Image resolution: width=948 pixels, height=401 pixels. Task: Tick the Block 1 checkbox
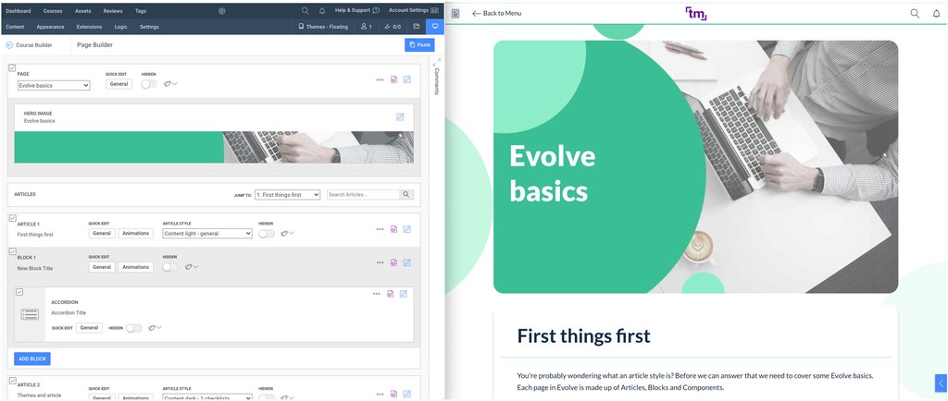[12, 251]
